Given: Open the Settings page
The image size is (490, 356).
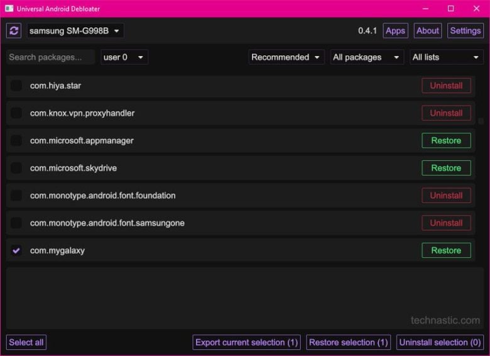Looking at the screenshot, I should tap(465, 31).
